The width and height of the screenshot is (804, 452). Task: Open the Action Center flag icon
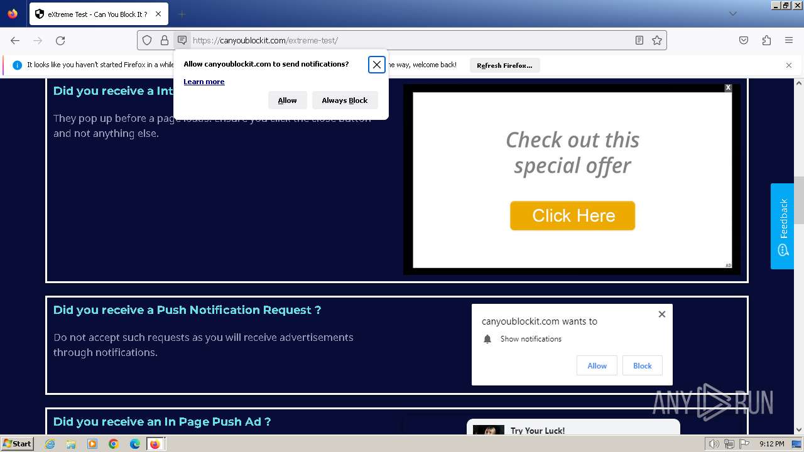[744, 444]
